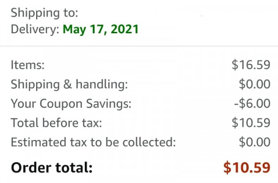Click the word handling in Shipping row
The height and width of the screenshot is (183, 278).
(101, 85)
